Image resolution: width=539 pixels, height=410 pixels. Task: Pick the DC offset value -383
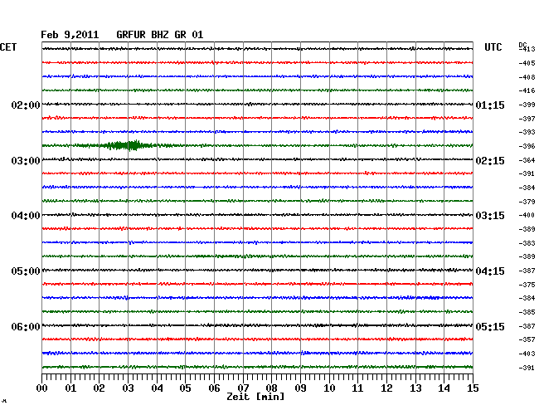coord(527,243)
